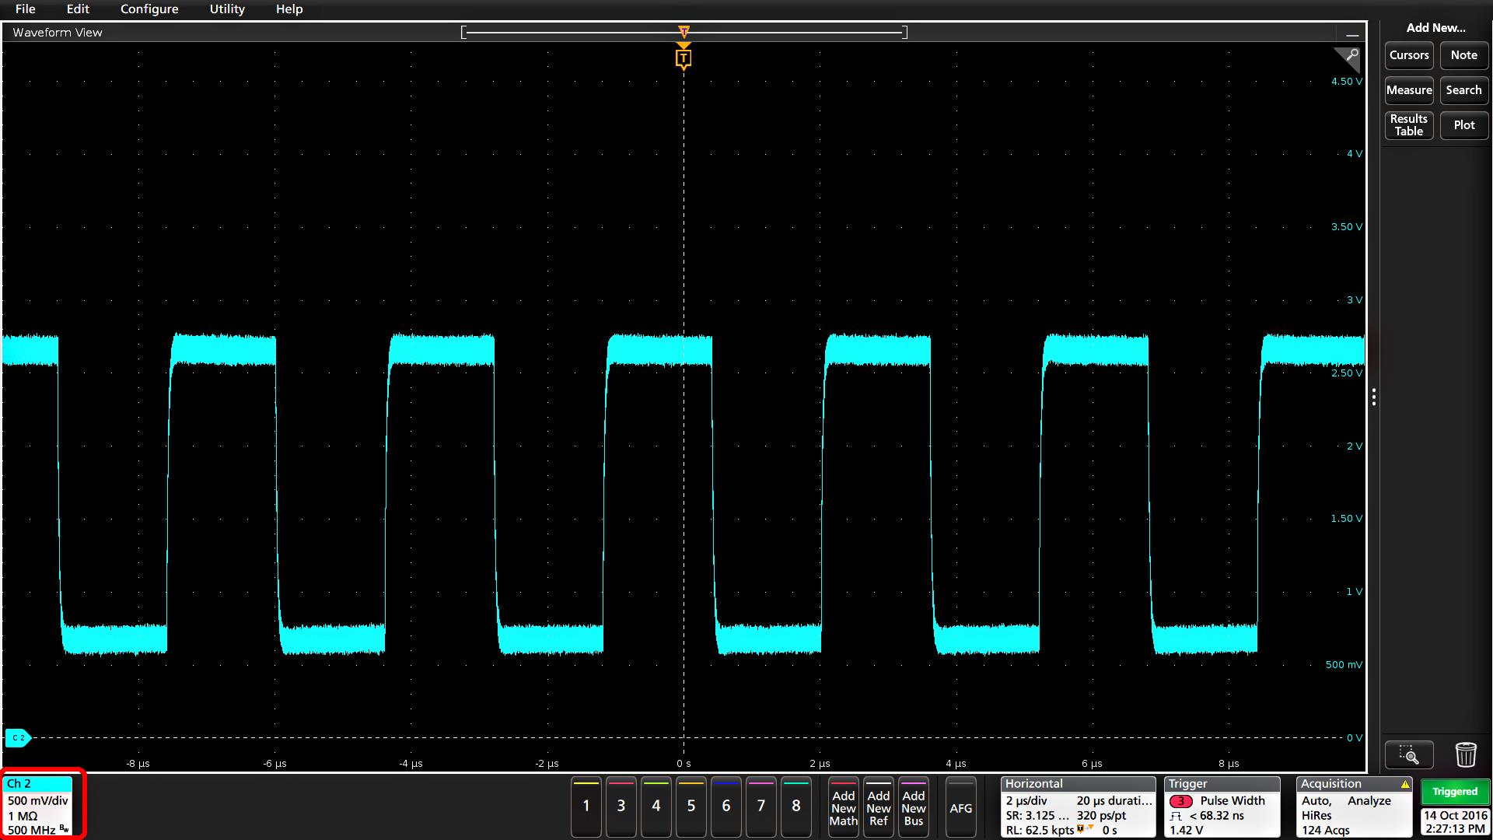Open the File menu
This screenshot has width=1493, height=840.
coord(24,9)
